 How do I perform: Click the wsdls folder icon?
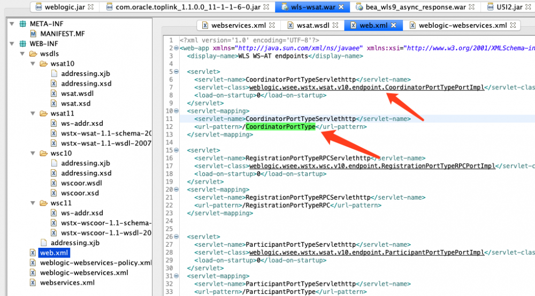click(33, 54)
